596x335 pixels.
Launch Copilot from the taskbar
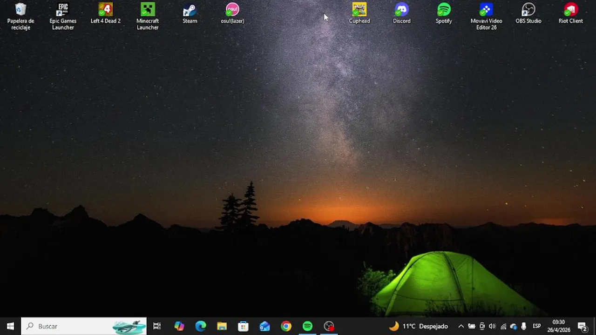[179, 326]
